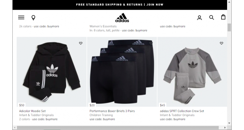Click the horizontal scrollbar left arrow

tap(15, 127)
